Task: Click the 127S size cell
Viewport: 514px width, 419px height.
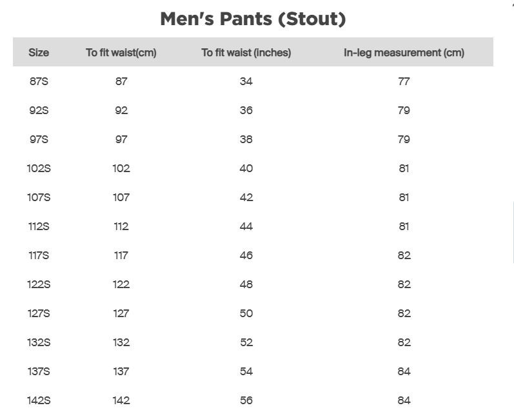Action: pyautogui.click(x=39, y=314)
